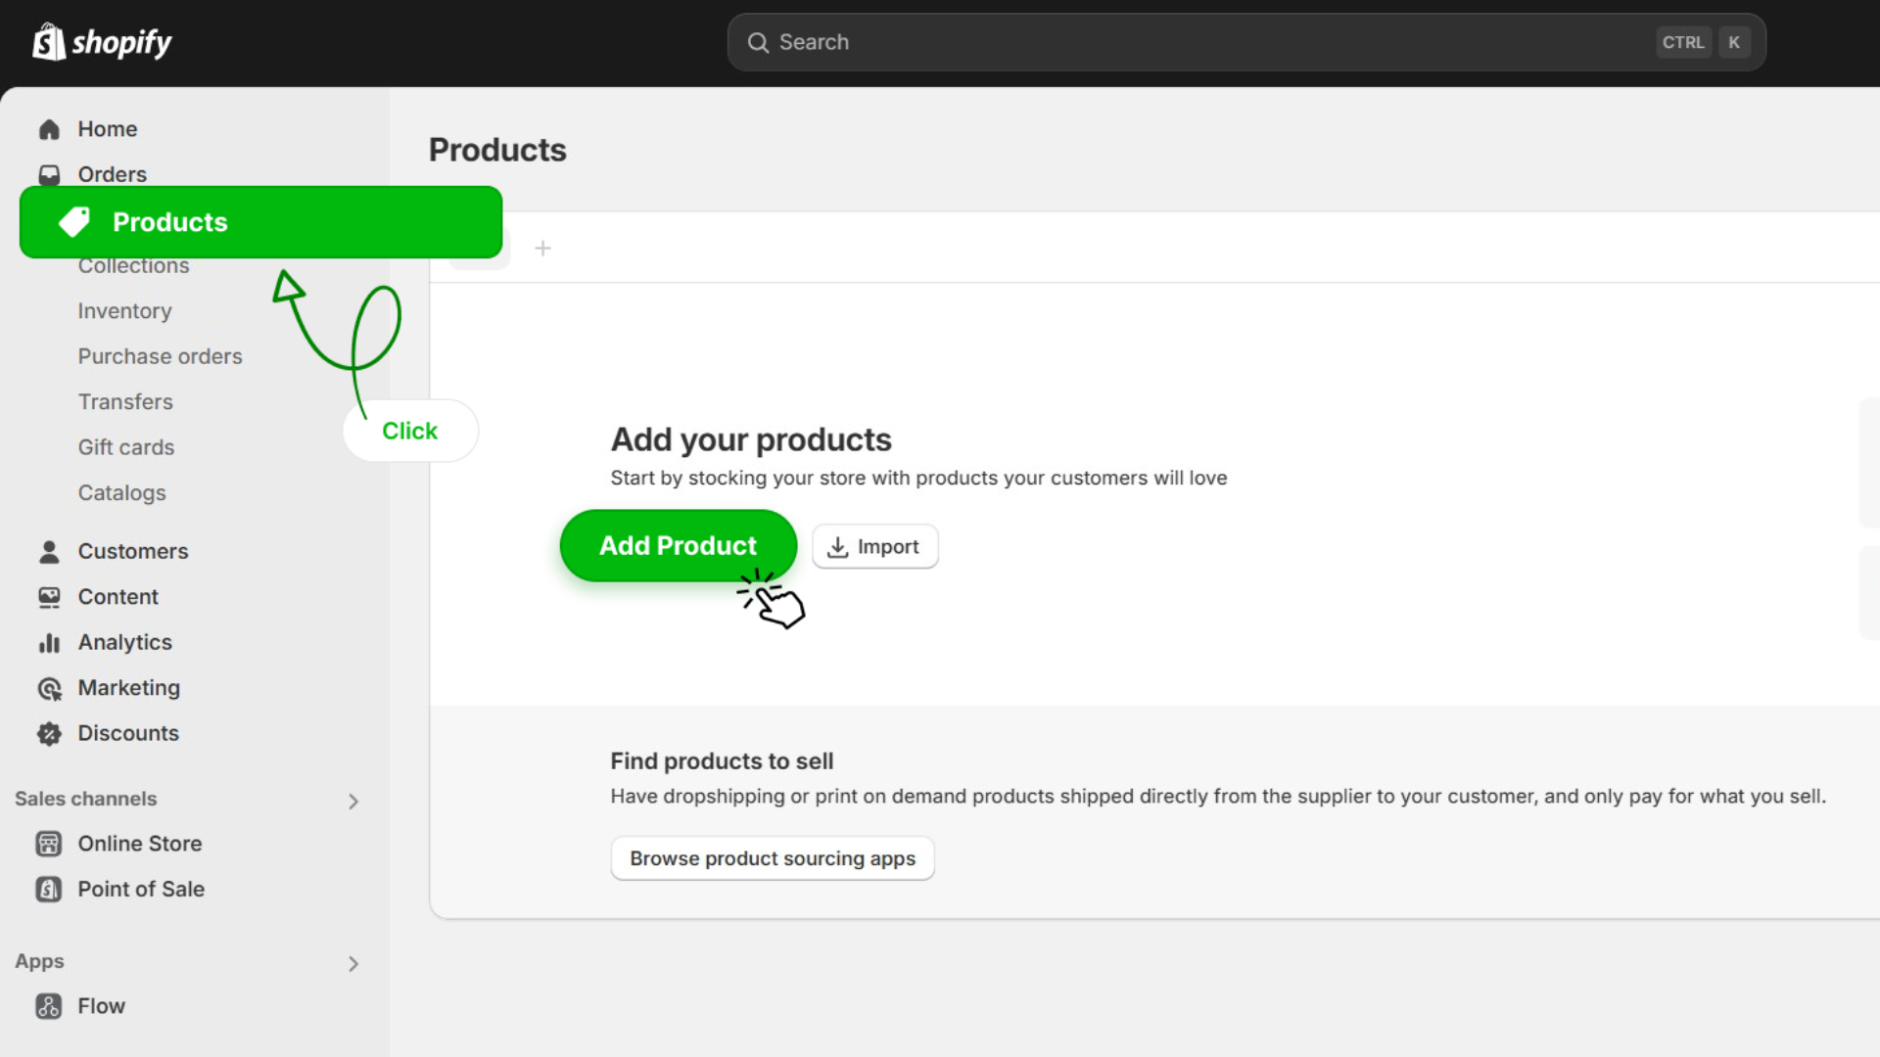Click the Analytics bar chart icon
The width and height of the screenshot is (1880, 1057).
49,643
